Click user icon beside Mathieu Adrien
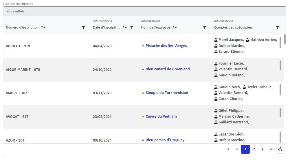The width and height of the screenshot is (290, 160). (247, 40)
